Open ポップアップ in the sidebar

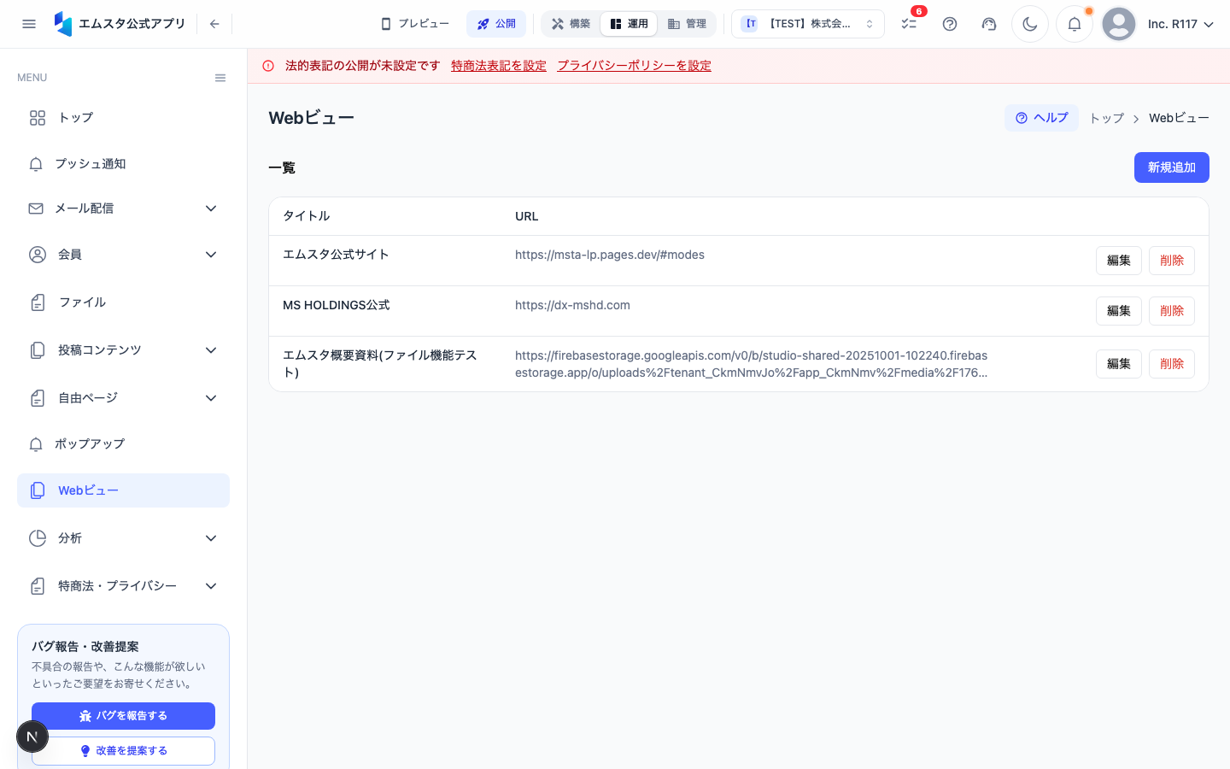point(124,444)
